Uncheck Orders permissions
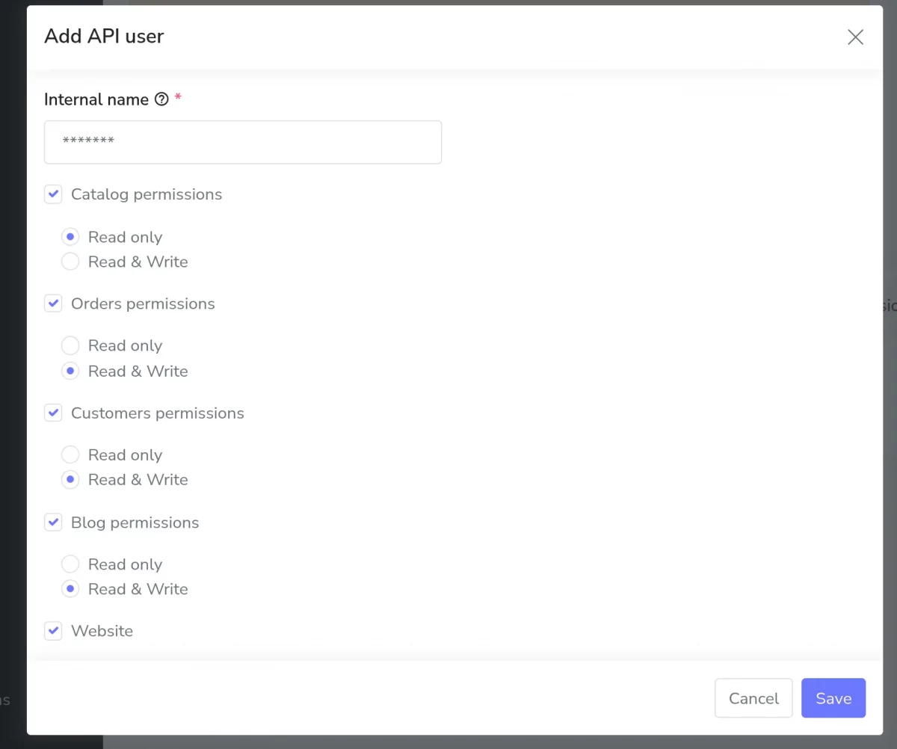 point(53,303)
